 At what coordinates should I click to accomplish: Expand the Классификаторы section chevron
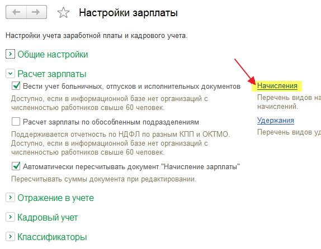point(10,237)
